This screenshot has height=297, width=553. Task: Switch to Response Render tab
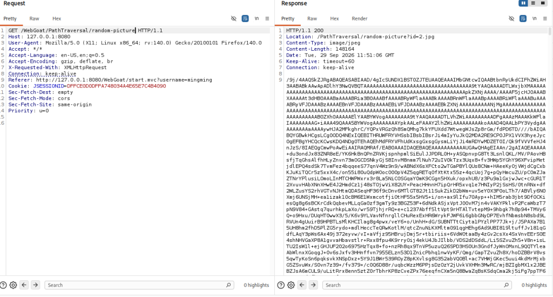point(359,19)
